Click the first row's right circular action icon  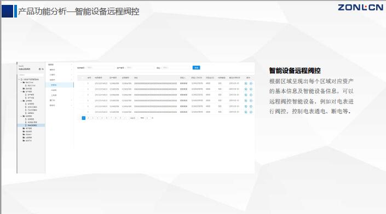coord(251,83)
